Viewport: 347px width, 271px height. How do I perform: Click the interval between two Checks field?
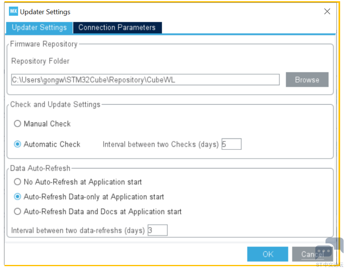(232, 144)
